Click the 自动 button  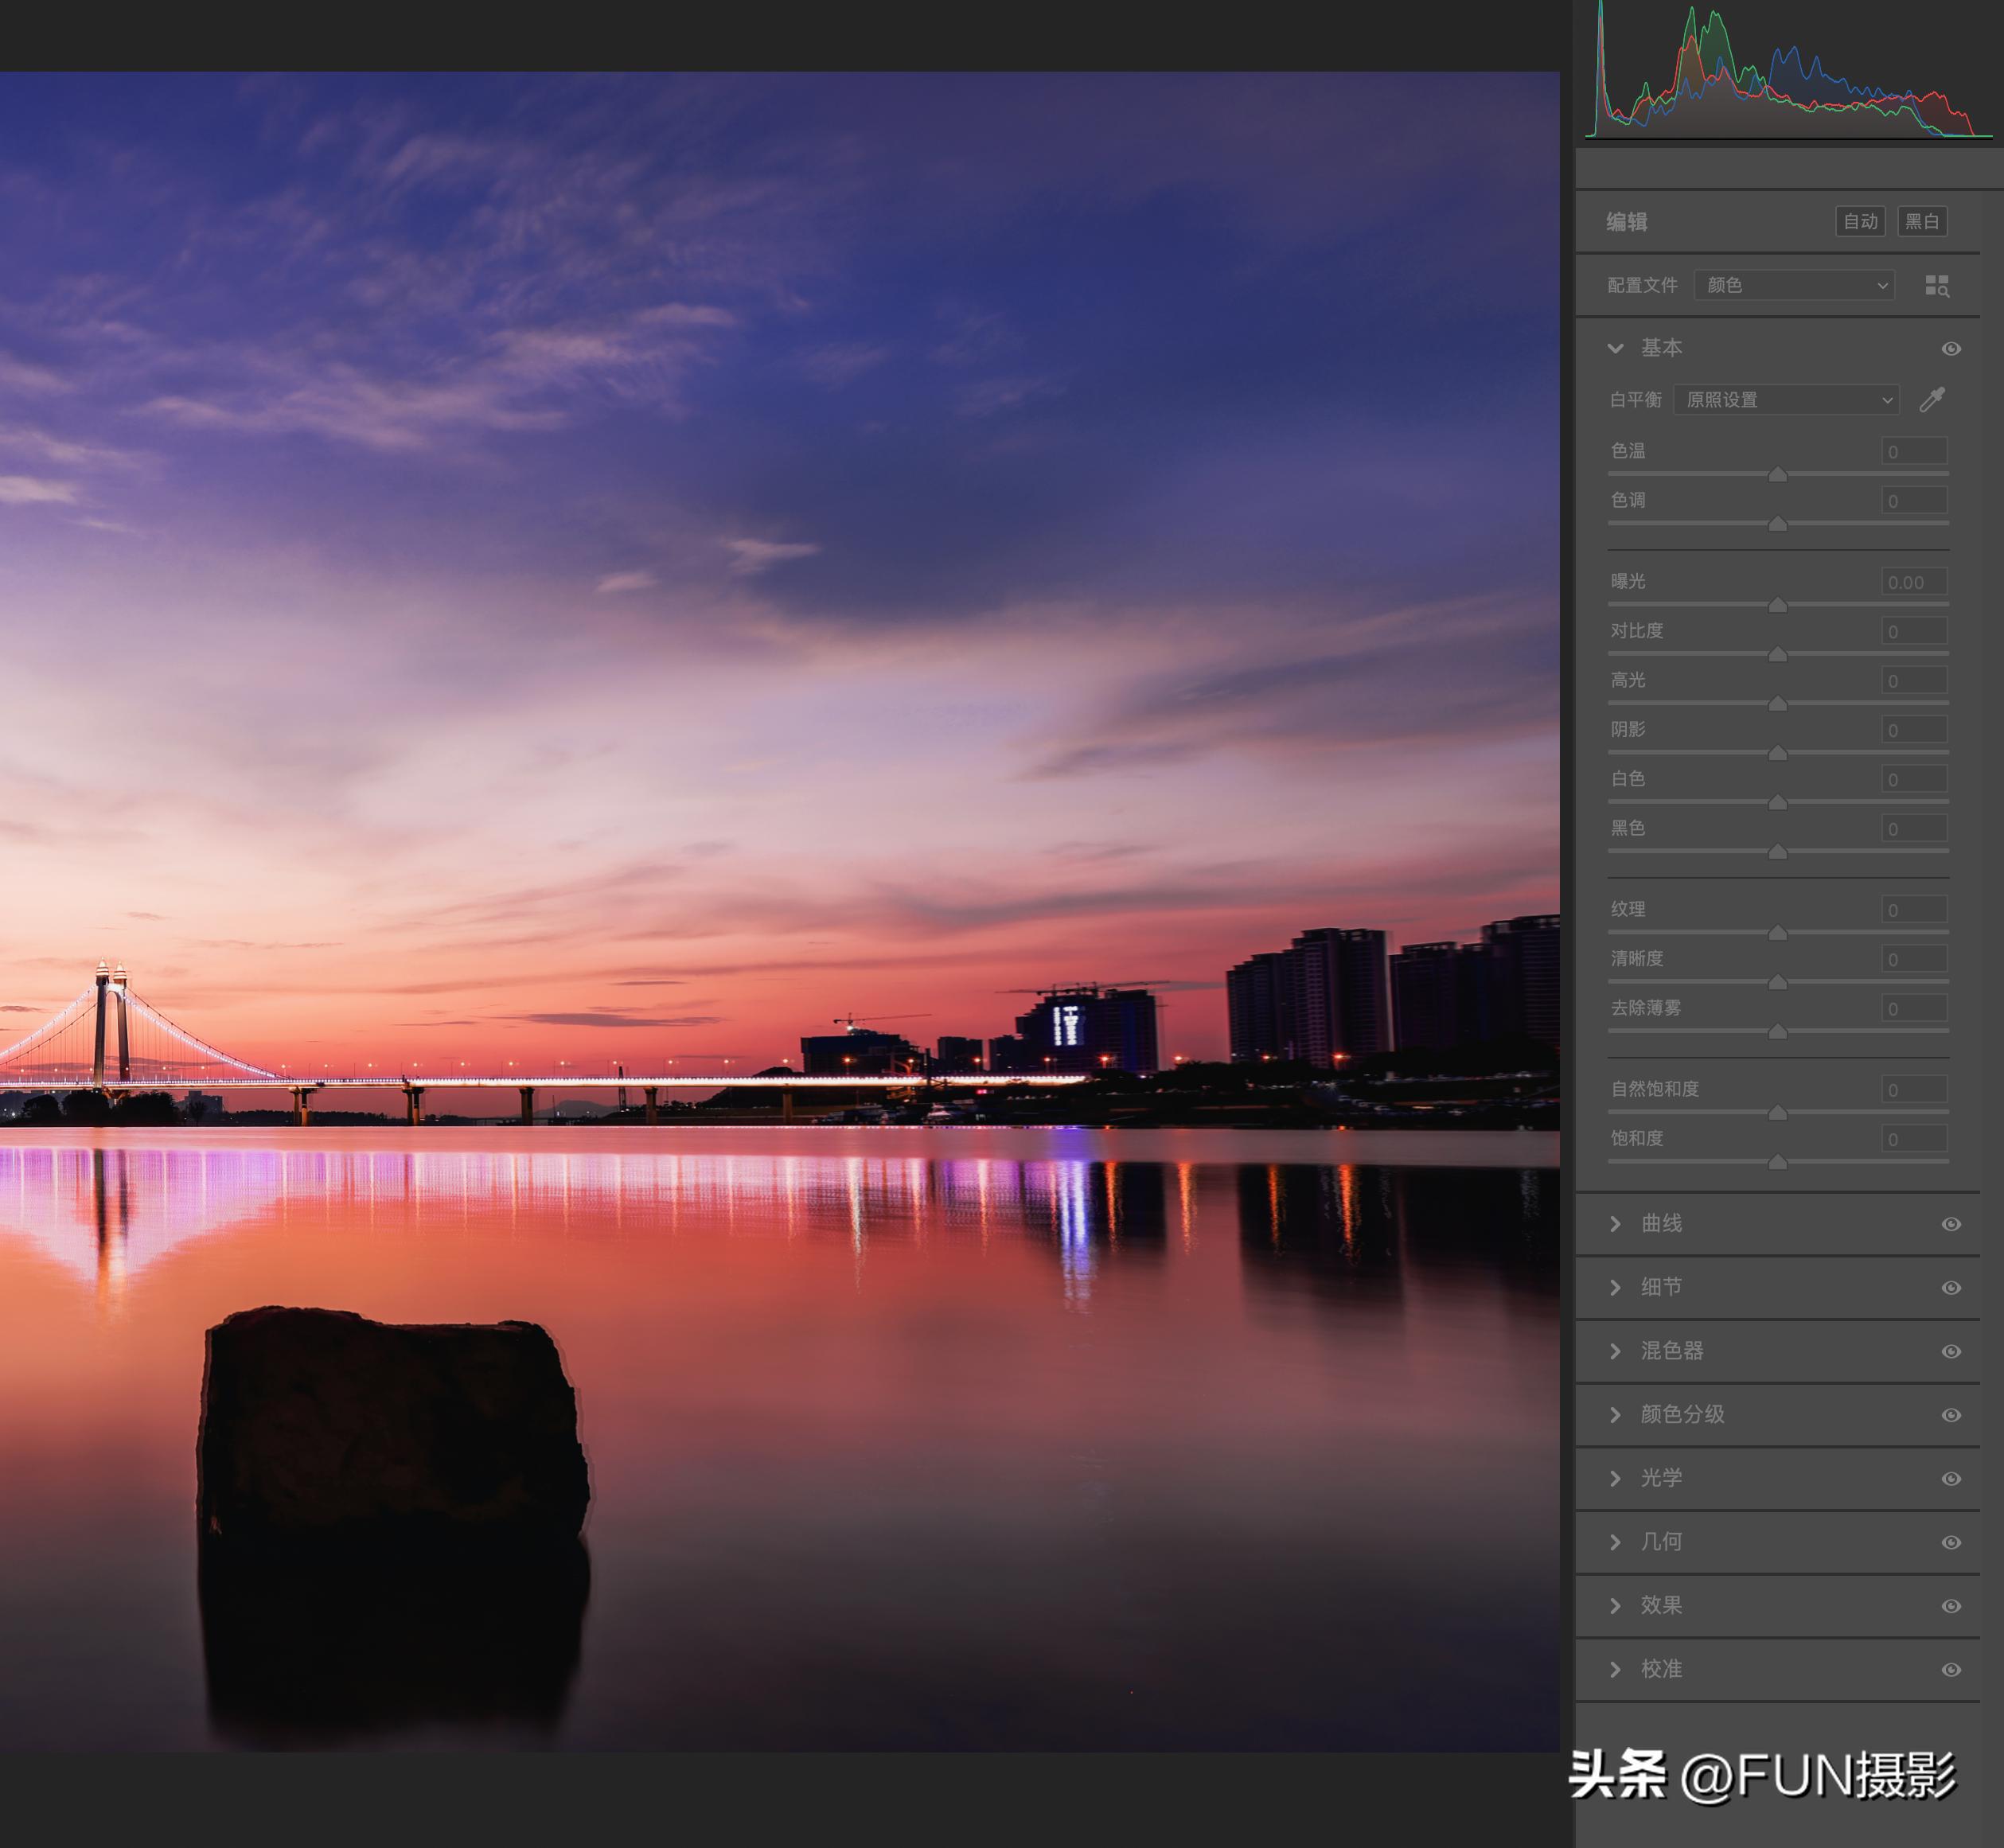tap(1860, 221)
